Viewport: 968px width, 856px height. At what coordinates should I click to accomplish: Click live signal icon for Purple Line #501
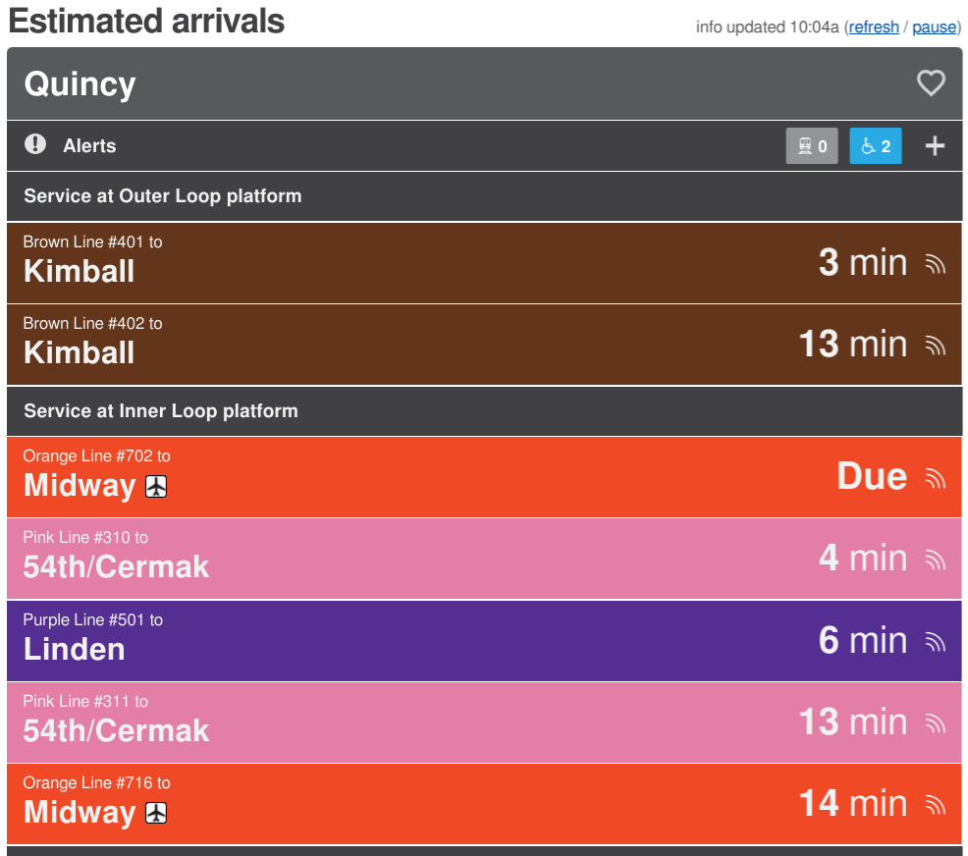pos(935,642)
